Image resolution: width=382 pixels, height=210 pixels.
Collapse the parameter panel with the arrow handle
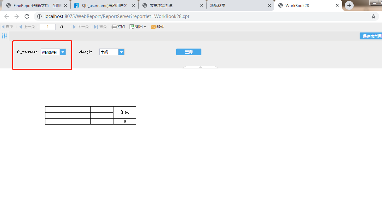(x=200, y=67)
